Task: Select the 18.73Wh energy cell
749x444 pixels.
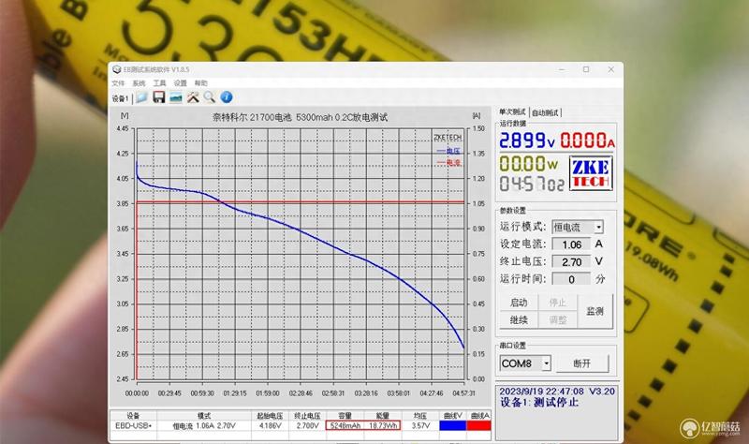Action: pyautogui.click(x=383, y=425)
